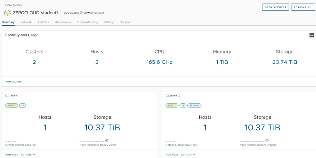Click ADD HOST under Cluster-2

tap(172, 154)
